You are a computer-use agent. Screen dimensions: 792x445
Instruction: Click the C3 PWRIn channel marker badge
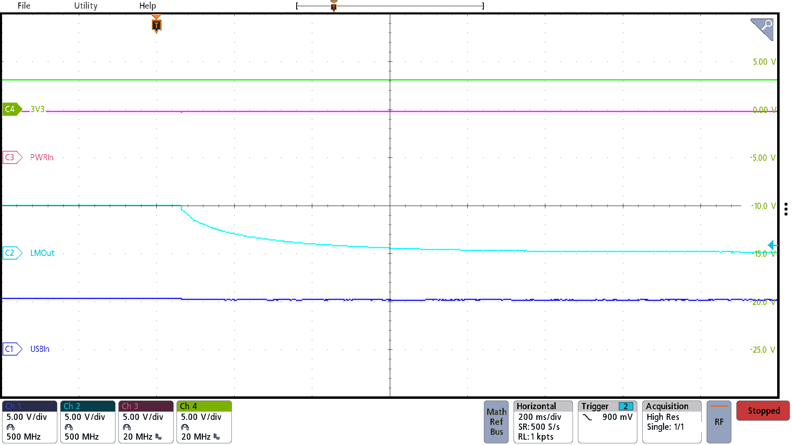(11, 157)
